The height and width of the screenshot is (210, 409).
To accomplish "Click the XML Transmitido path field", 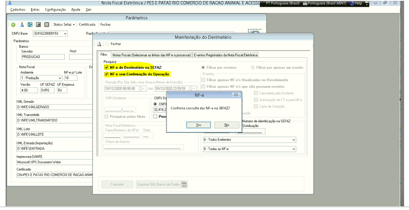I will [x=54, y=121].
